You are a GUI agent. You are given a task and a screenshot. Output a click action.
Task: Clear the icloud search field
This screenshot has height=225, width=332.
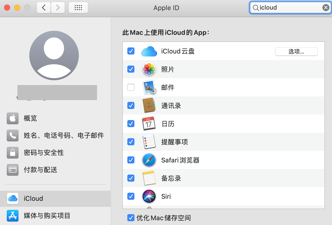(x=326, y=8)
